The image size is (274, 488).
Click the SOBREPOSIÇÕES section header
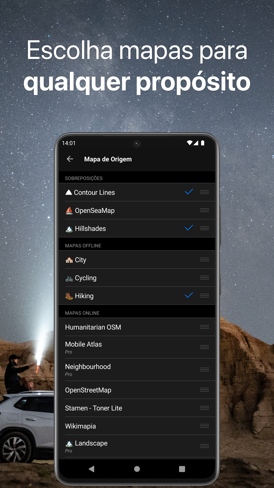coord(84,178)
